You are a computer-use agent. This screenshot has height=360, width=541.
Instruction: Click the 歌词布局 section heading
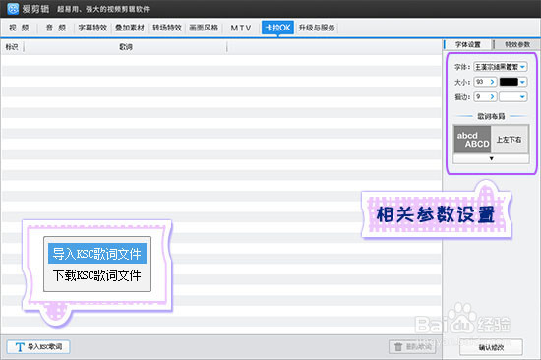491,116
